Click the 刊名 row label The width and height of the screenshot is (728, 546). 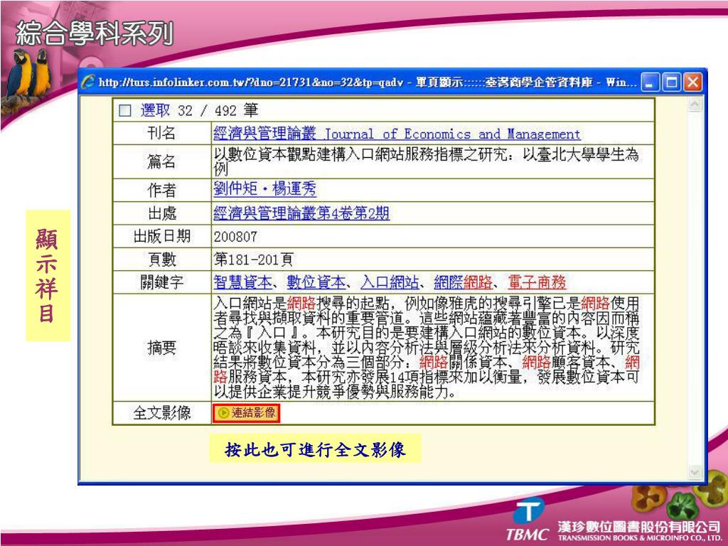[x=161, y=133]
